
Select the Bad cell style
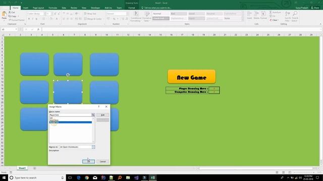pyautogui.click(x=179, y=14)
